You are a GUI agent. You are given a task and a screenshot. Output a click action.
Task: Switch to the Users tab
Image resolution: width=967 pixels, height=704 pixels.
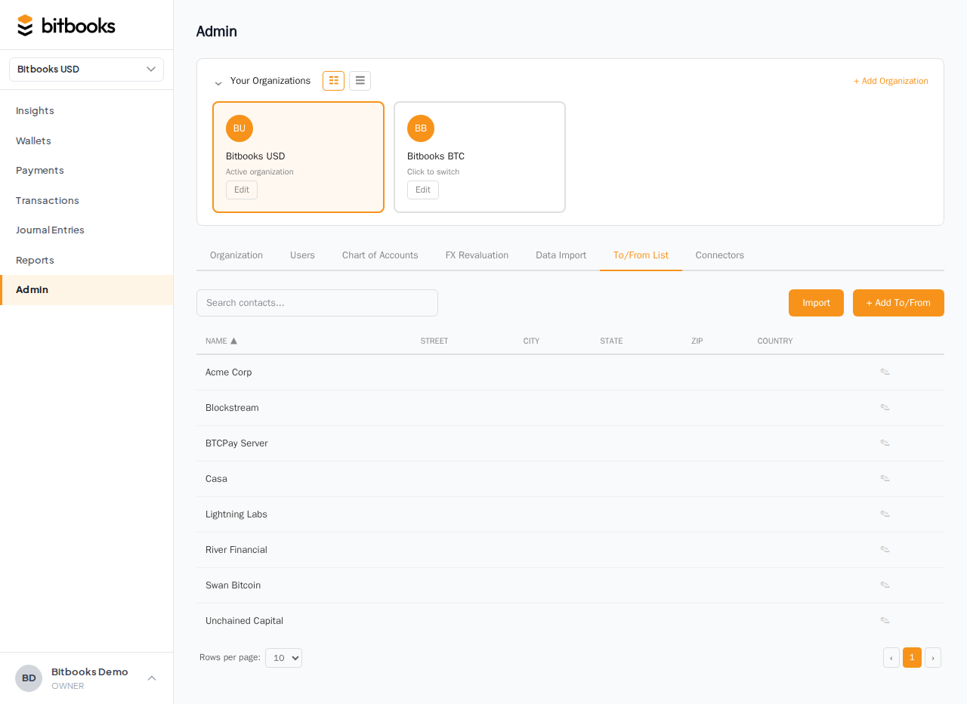[x=302, y=255]
